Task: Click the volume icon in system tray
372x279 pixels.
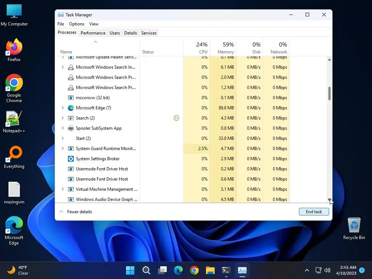Action: click(327, 270)
